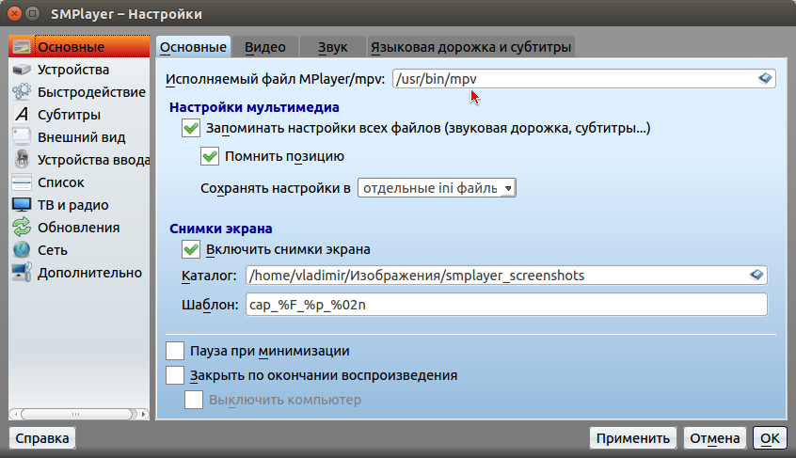Viewport: 796px width, 458px height.
Task: Confirm with the OK button
Action: (x=770, y=438)
